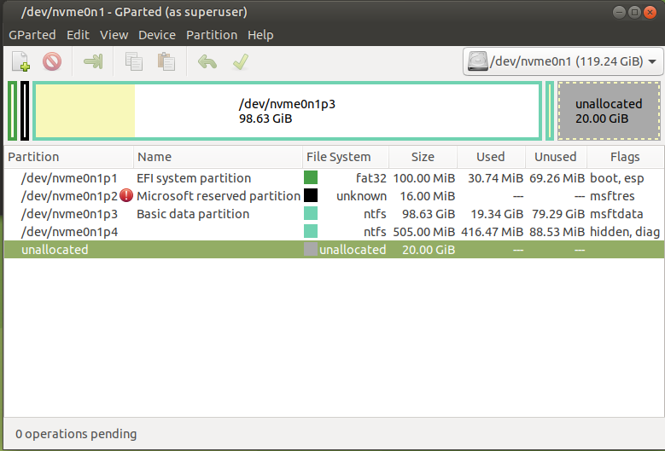Click the Resize/Move partition icon

pyautogui.click(x=93, y=61)
